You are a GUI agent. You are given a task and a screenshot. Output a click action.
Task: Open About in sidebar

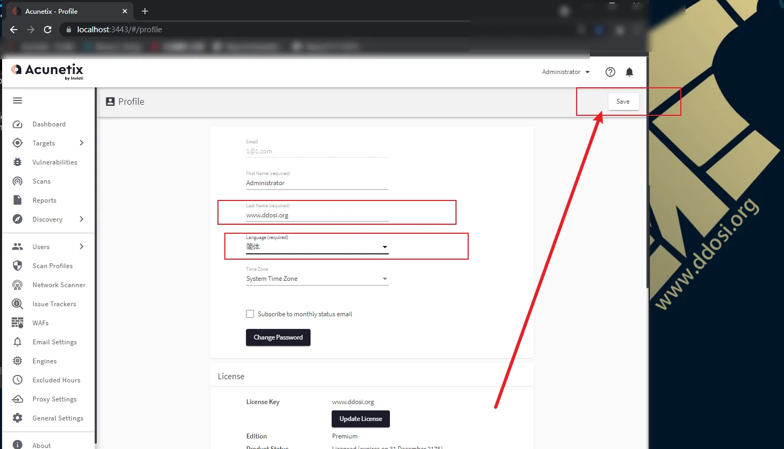[x=42, y=446]
